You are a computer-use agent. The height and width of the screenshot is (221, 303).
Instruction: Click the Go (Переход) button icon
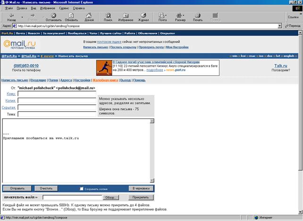tap(293, 26)
